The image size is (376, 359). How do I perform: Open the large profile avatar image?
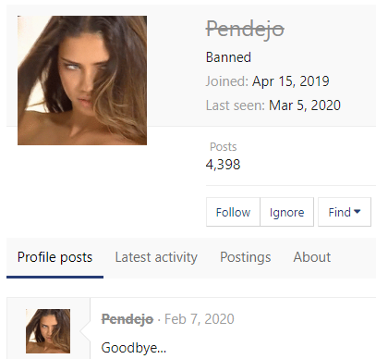click(82, 80)
